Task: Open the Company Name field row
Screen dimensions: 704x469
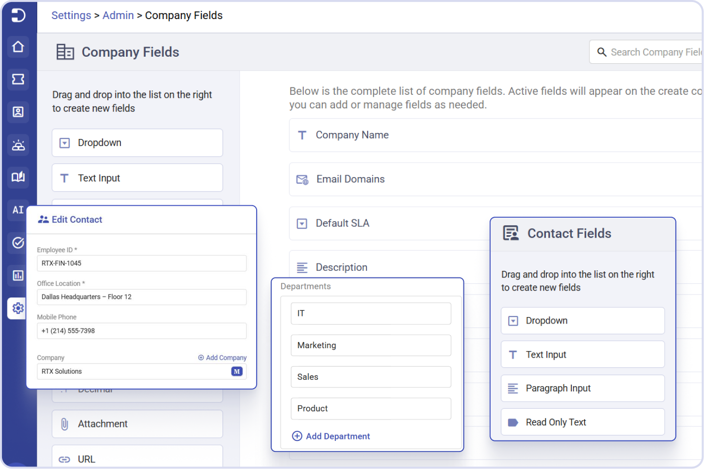Action: [x=496, y=135]
